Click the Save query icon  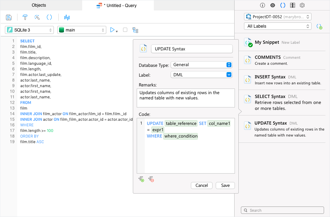click(8, 17)
